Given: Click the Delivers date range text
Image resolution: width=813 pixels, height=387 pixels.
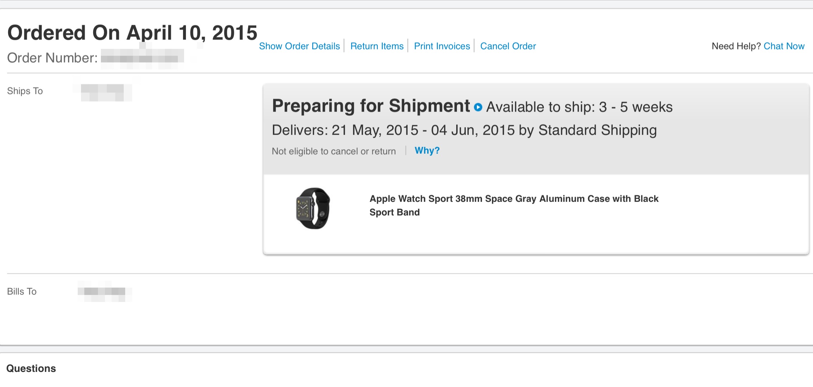Looking at the screenshot, I should pos(464,130).
